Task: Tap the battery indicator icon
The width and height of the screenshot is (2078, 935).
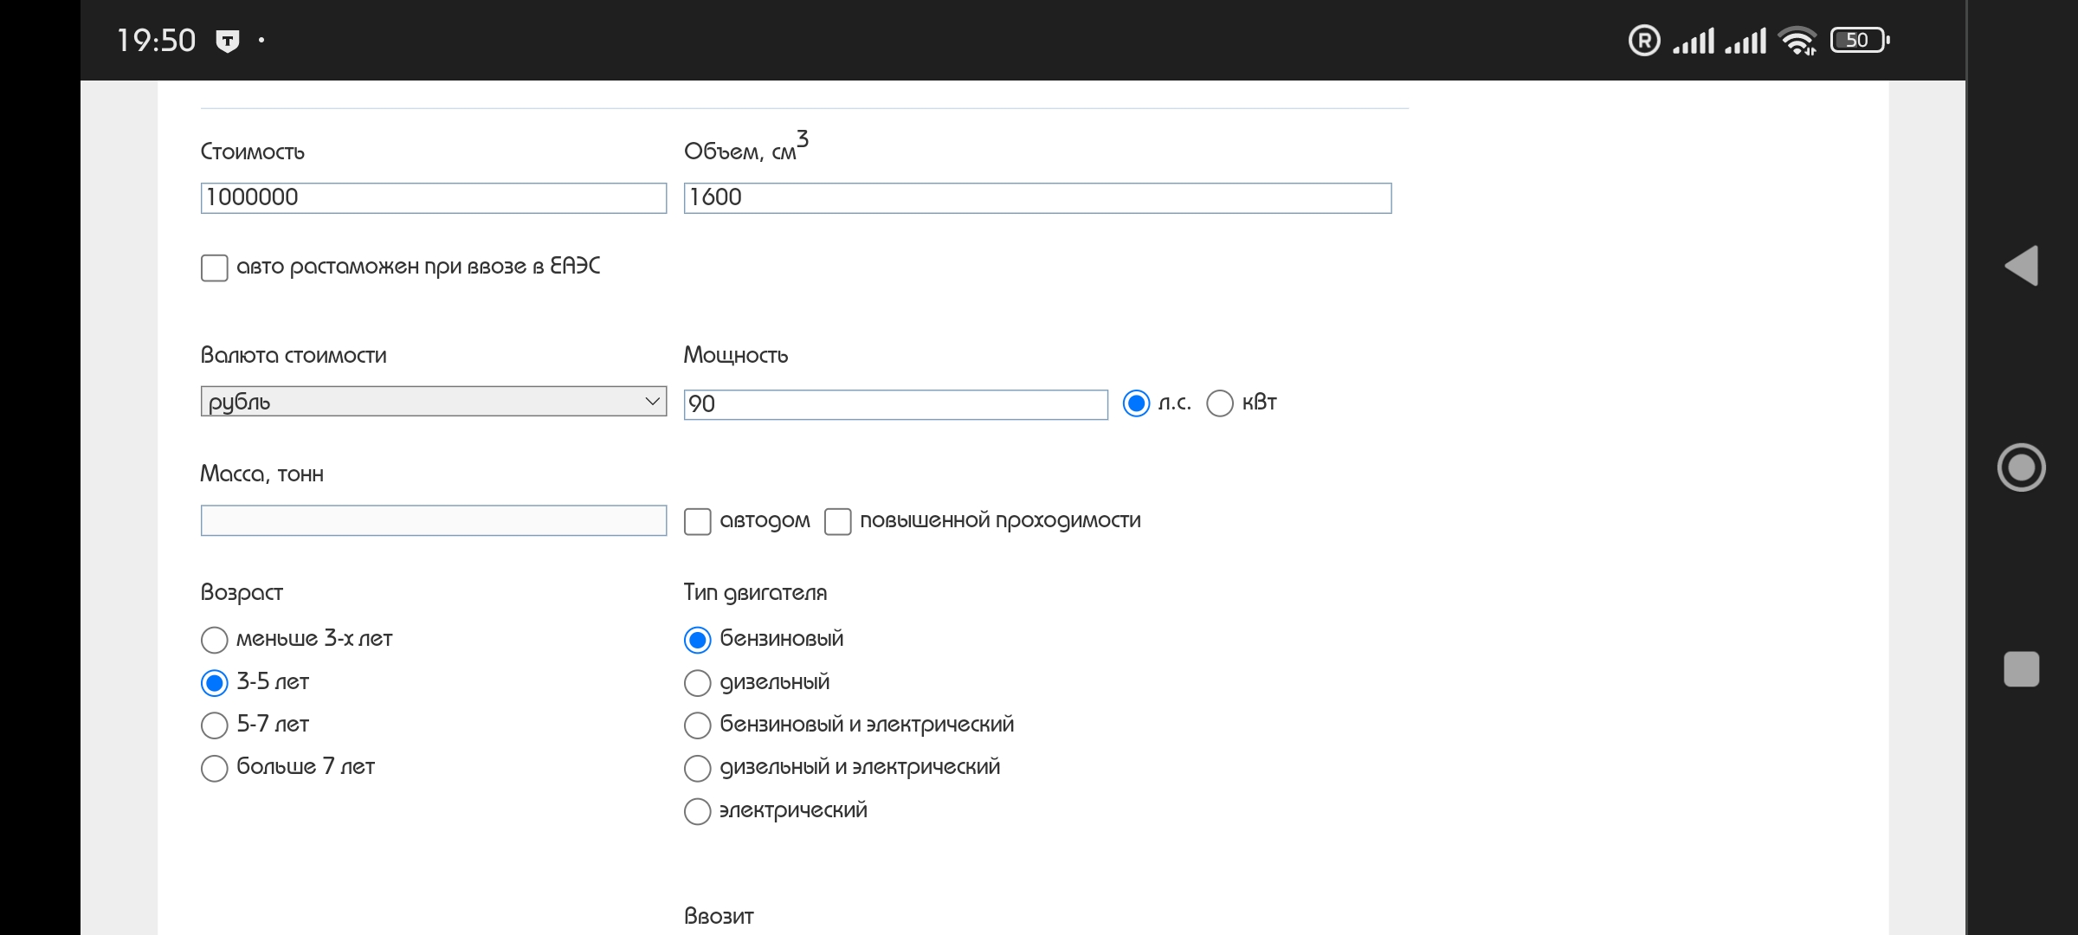Action: tap(1858, 40)
